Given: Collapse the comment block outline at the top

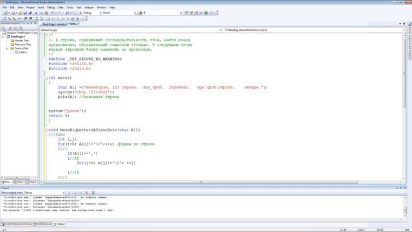Looking at the screenshot, I should pos(46,35).
